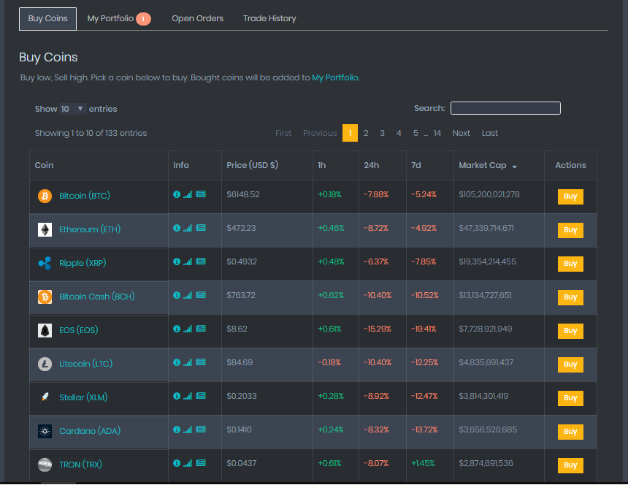628x485 pixels.
Task: Click the info icon for Litecoin (LTC)
Action: [177, 362]
